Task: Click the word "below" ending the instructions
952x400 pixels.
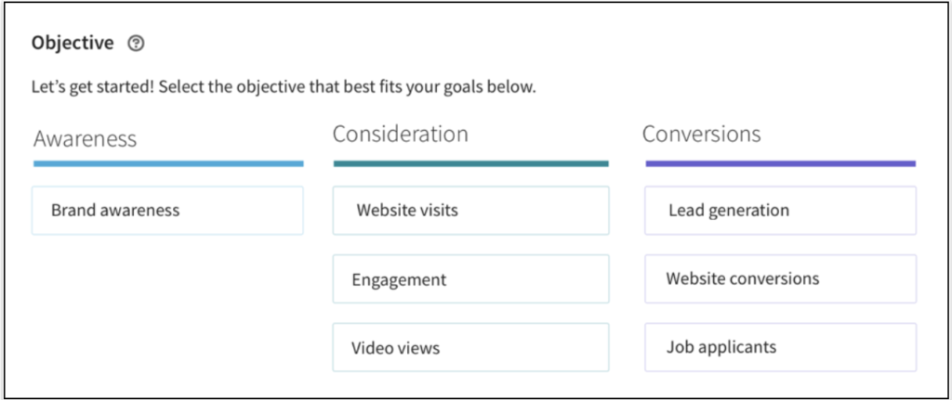Action: [515, 90]
